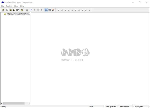Pause the running project
The width and height of the screenshot is (150, 108).
[x=35, y=10]
